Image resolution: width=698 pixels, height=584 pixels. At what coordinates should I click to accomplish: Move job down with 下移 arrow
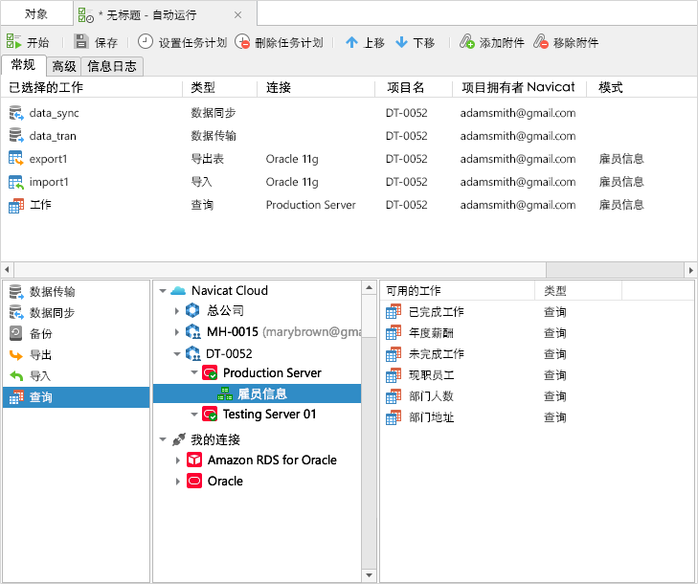click(401, 42)
